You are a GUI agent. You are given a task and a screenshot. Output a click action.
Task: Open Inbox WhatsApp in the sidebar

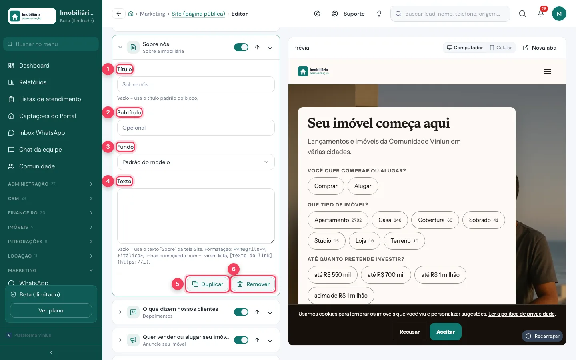(51, 133)
